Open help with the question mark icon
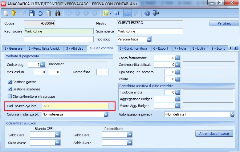Screen dimensions: 240x152 tap(147, 13)
